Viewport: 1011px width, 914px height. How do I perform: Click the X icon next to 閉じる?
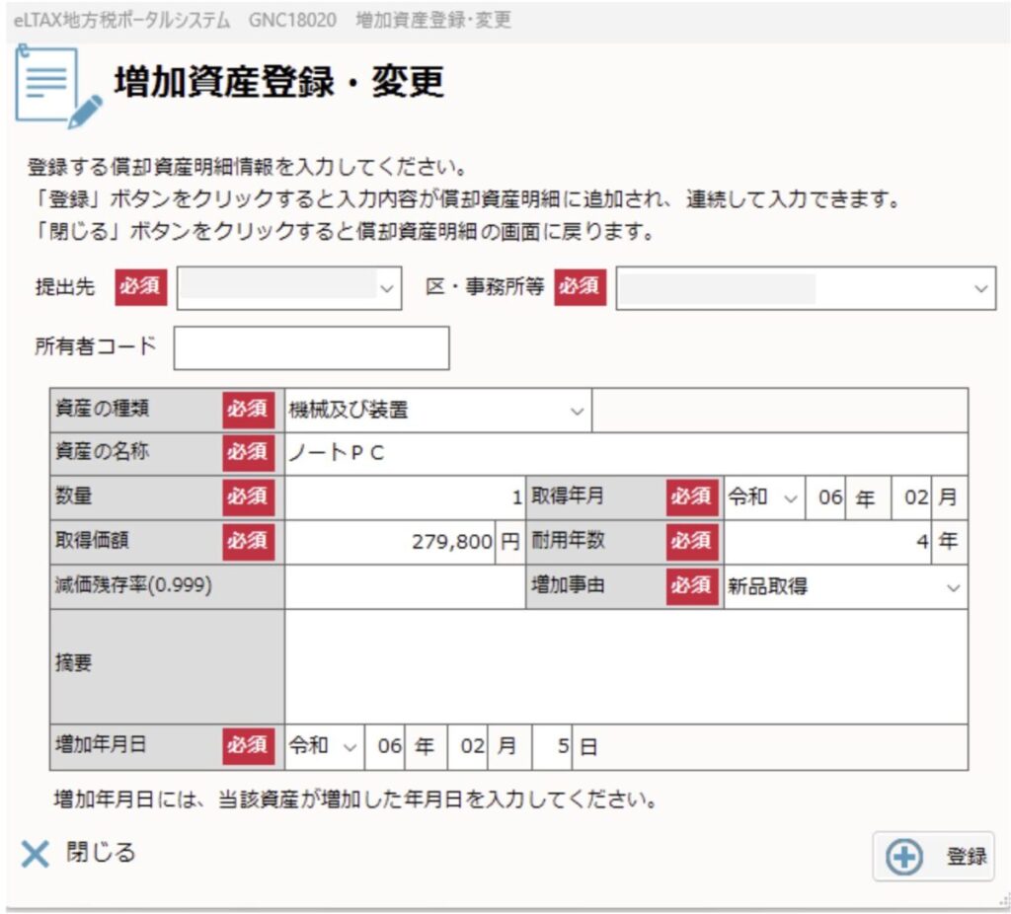(x=35, y=855)
